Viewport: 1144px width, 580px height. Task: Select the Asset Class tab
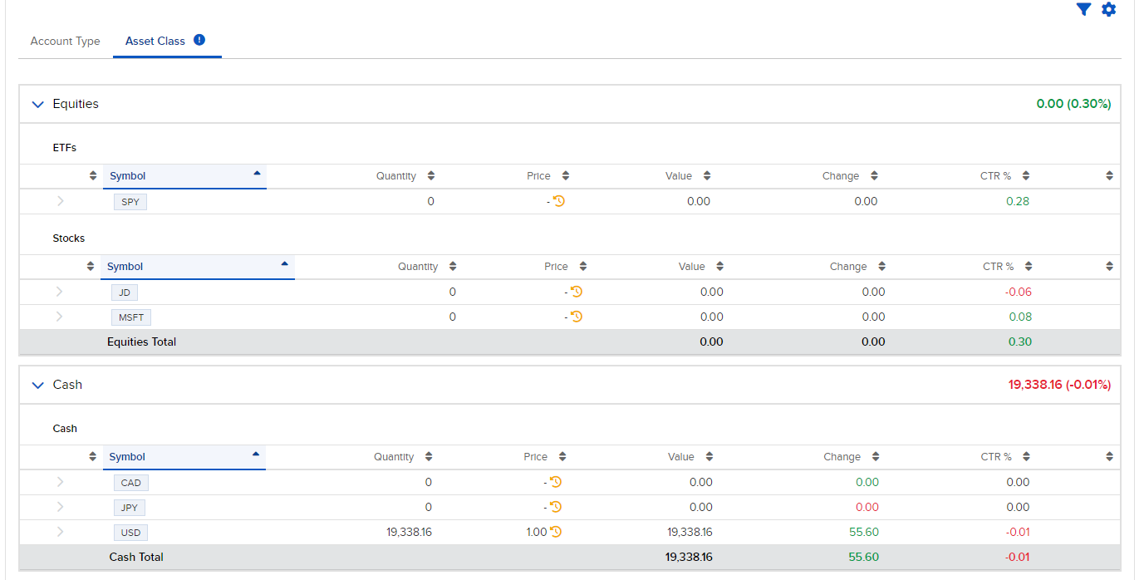(x=155, y=41)
